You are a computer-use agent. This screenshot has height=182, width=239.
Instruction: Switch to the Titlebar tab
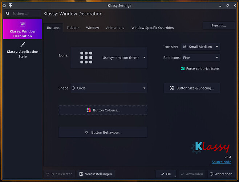pos(73,28)
